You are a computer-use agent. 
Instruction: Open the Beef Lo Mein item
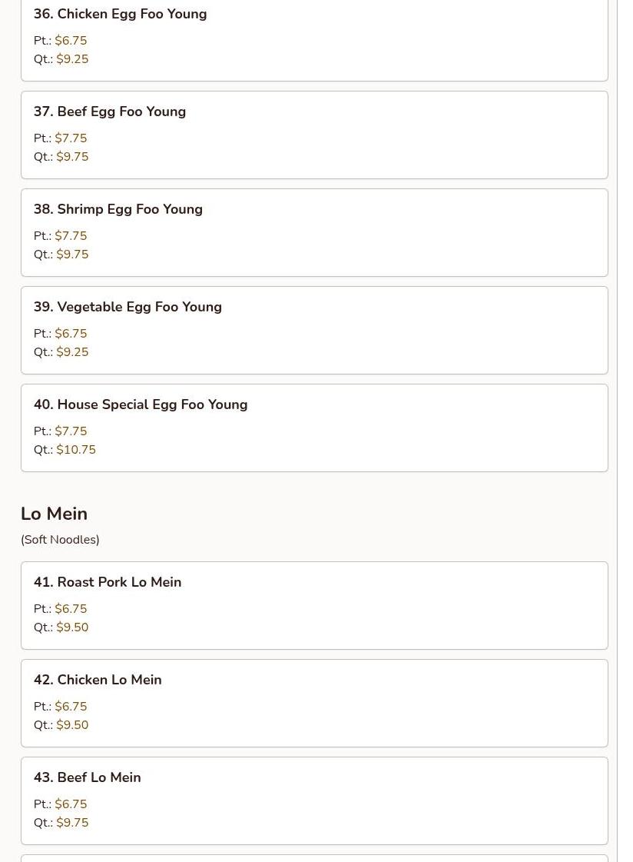point(314,801)
